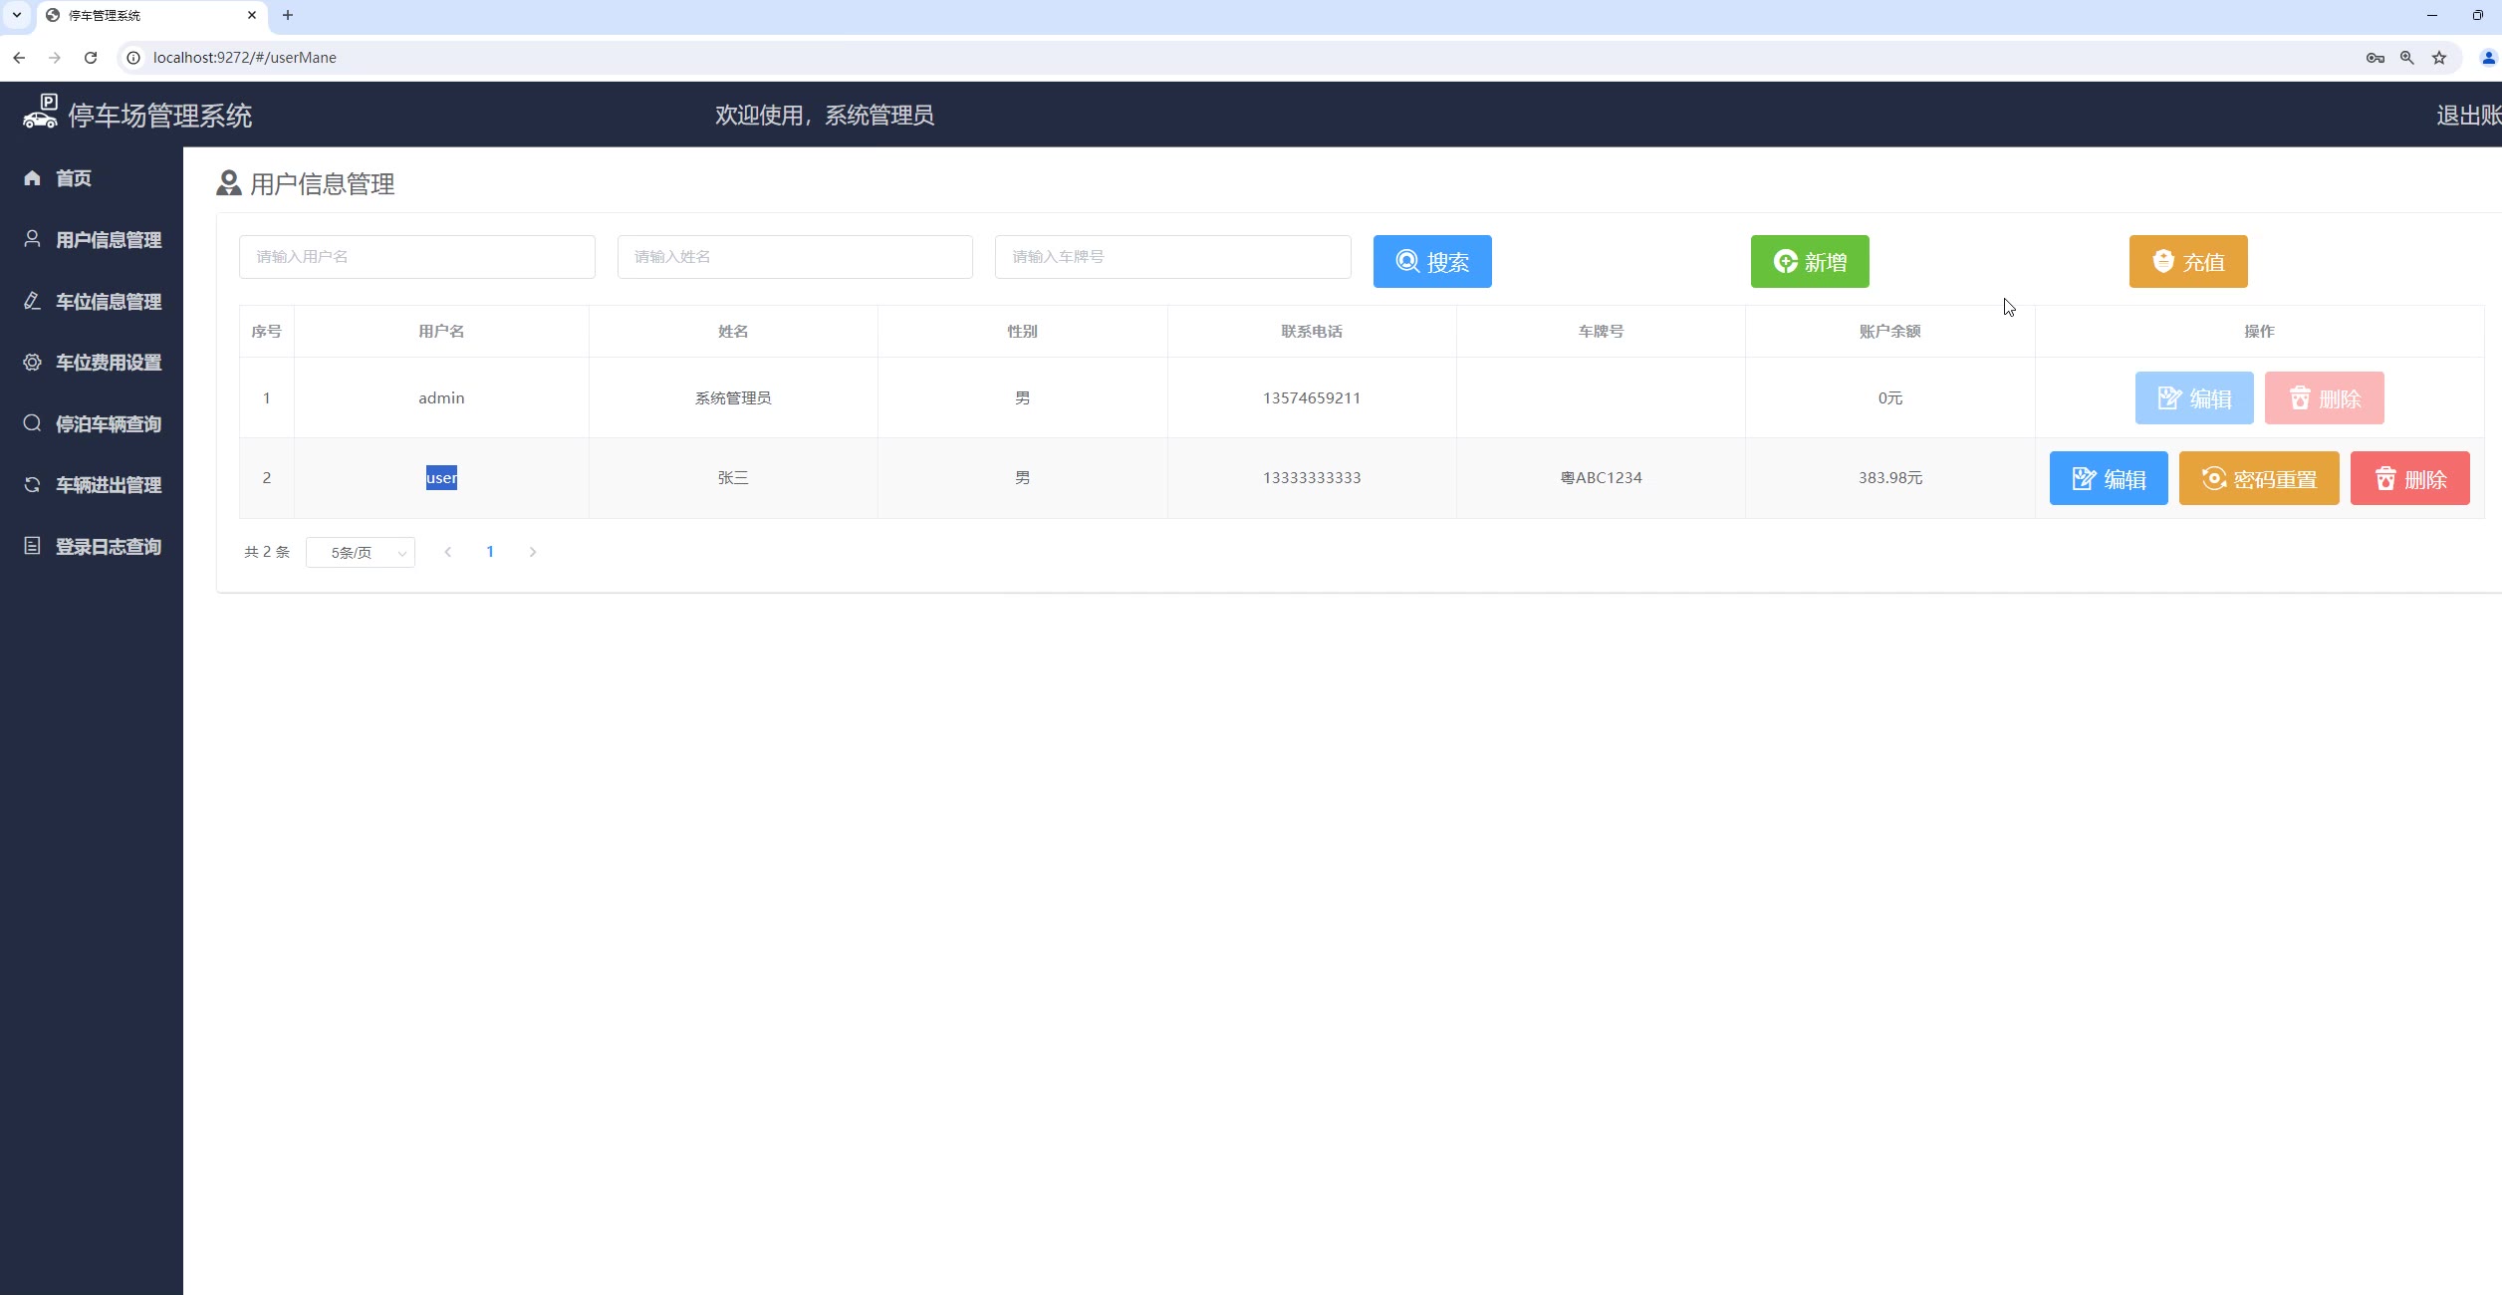Click phone number 13574659211

(1312, 397)
